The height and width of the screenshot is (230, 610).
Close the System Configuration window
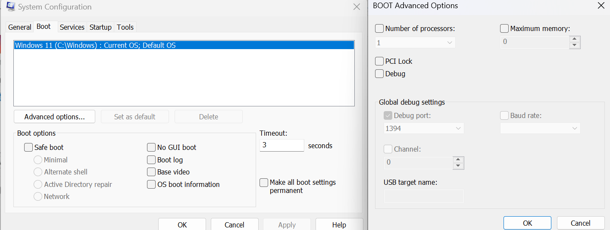coord(357,7)
